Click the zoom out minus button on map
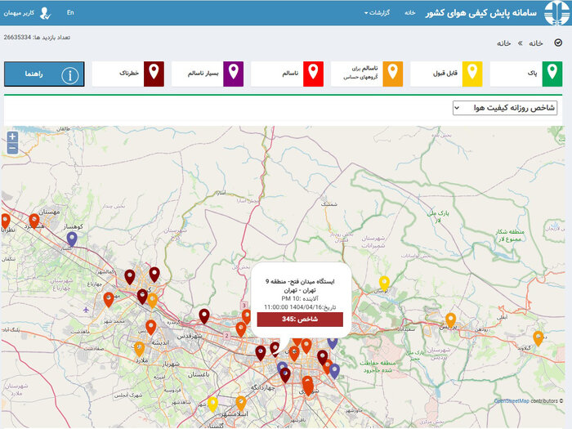This screenshot has height=429, width=572. (11, 150)
